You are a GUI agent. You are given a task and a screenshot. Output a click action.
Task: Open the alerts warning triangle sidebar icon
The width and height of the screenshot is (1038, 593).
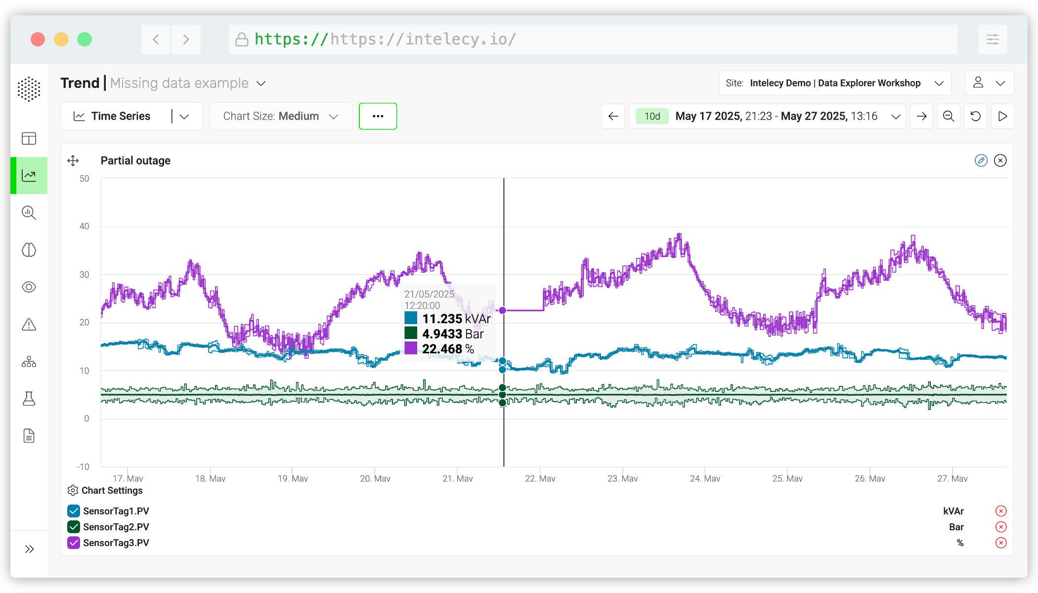(29, 325)
